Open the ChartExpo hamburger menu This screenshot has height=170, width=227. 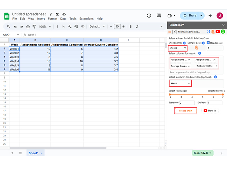[x=170, y=32]
